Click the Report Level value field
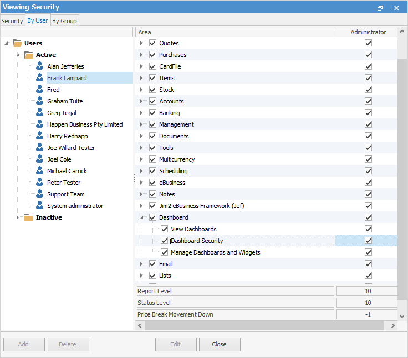The height and width of the screenshot is (358, 408). [x=367, y=291]
